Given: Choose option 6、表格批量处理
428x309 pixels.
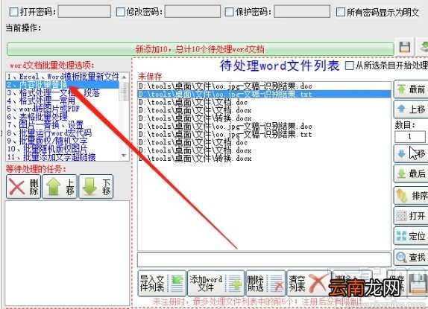Looking at the screenshot, I should [63, 117].
